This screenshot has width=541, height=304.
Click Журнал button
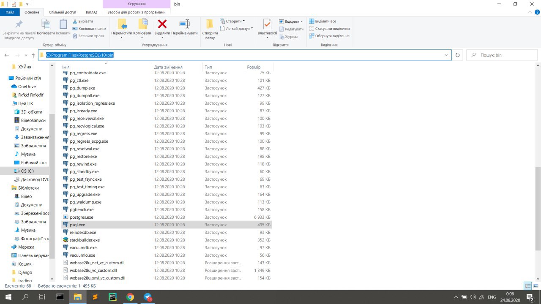289,37
